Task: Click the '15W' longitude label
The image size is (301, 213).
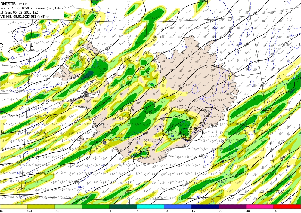Action: pyautogui.click(x=206, y=2)
